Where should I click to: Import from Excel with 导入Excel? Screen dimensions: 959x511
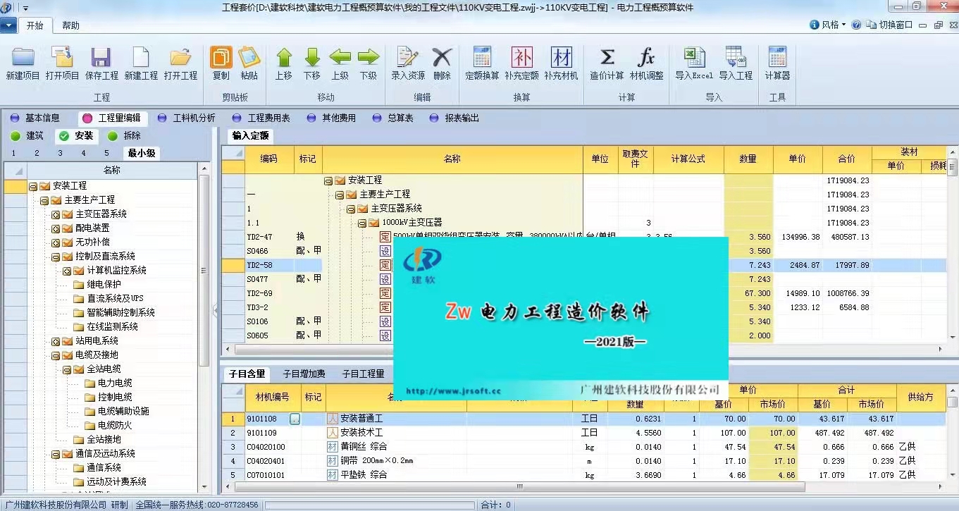tap(694, 63)
